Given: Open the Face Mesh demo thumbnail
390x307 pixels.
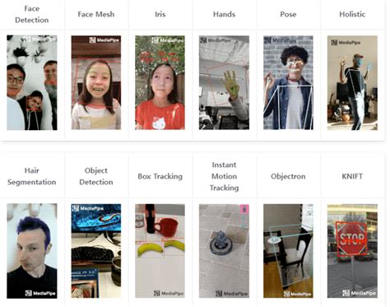Looking at the screenshot, I should (x=96, y=82).
